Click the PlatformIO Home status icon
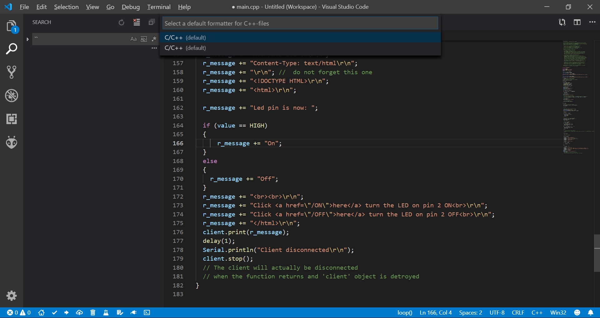This screenshot has height=318, width=600. (41, 313)
